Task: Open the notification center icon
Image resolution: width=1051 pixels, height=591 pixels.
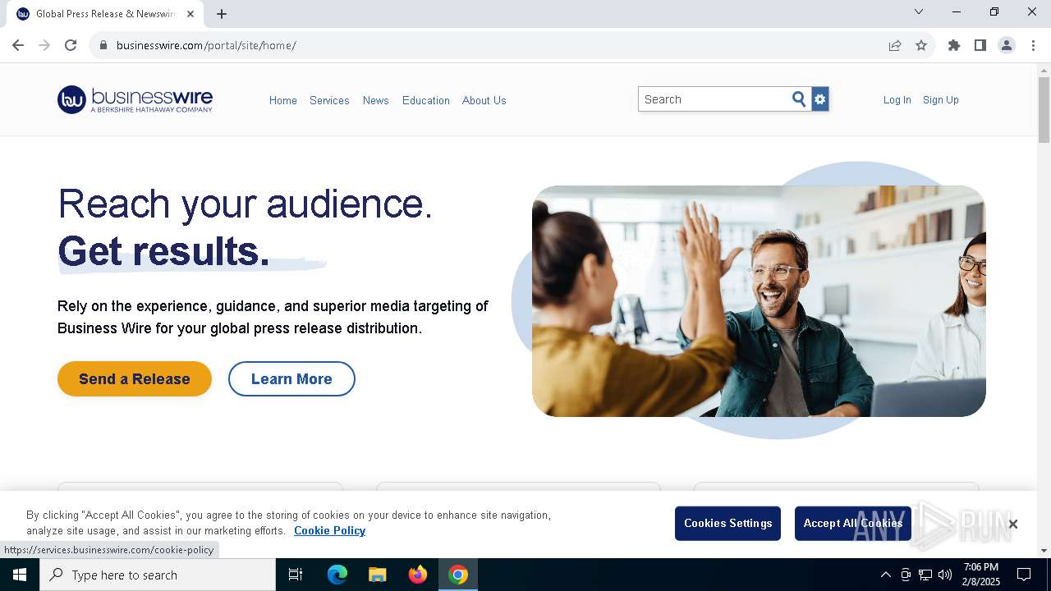Action: click(1024, 575)
